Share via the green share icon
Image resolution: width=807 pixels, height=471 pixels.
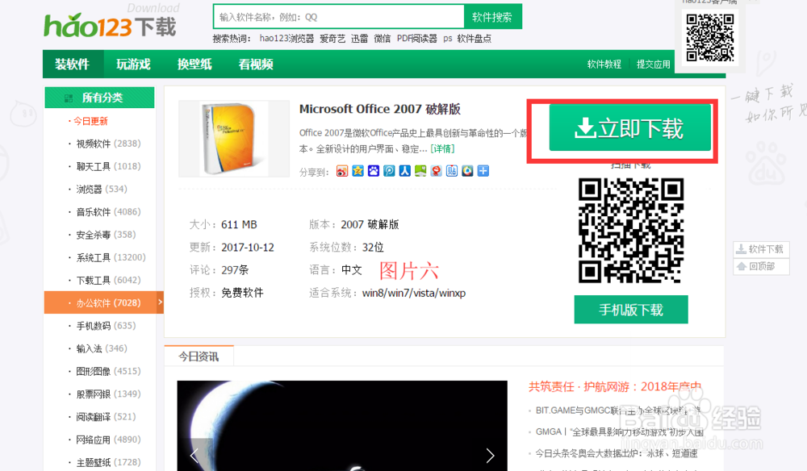[x=420, y=171]
